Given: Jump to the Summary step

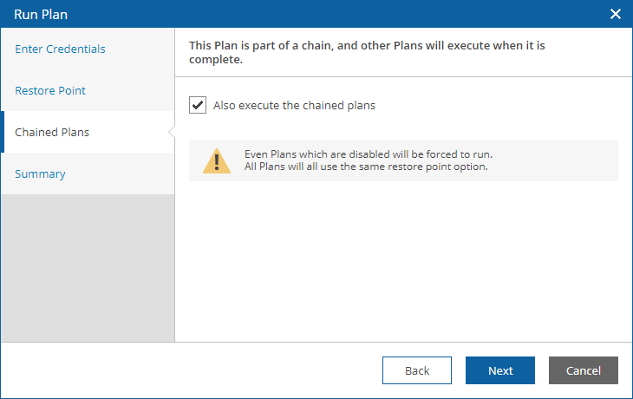Looking at the screenshot, I should pos(40,173).
